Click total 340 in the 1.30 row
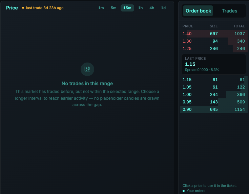This screenshot has width=249, height=194. click(241, 41)
